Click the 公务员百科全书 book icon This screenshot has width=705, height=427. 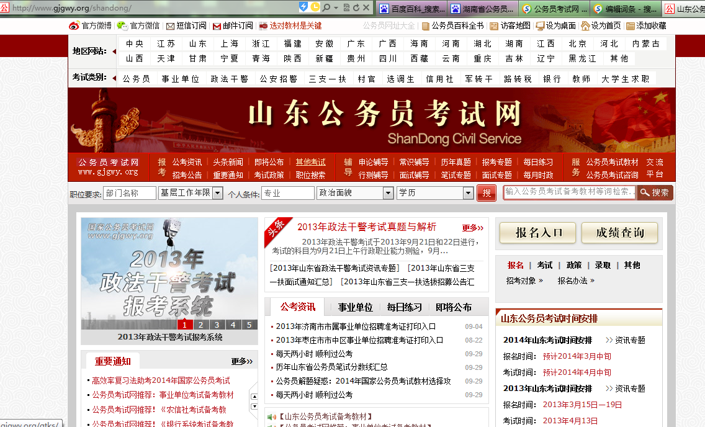425,26
